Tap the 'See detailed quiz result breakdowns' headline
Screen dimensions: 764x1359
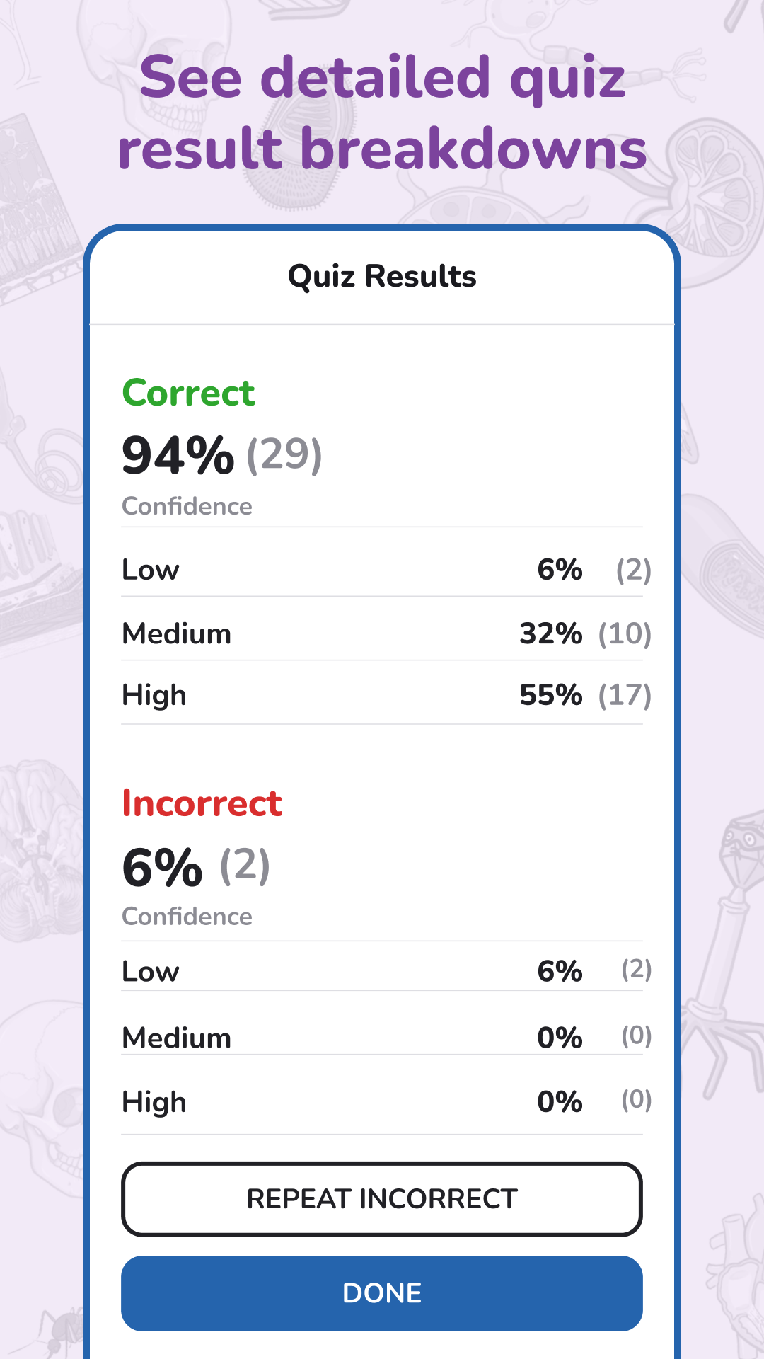point(382,113)
